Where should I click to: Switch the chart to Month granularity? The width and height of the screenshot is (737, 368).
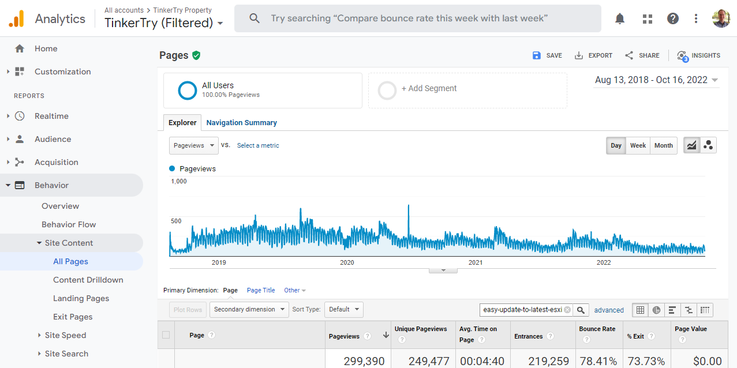point(664,145)
